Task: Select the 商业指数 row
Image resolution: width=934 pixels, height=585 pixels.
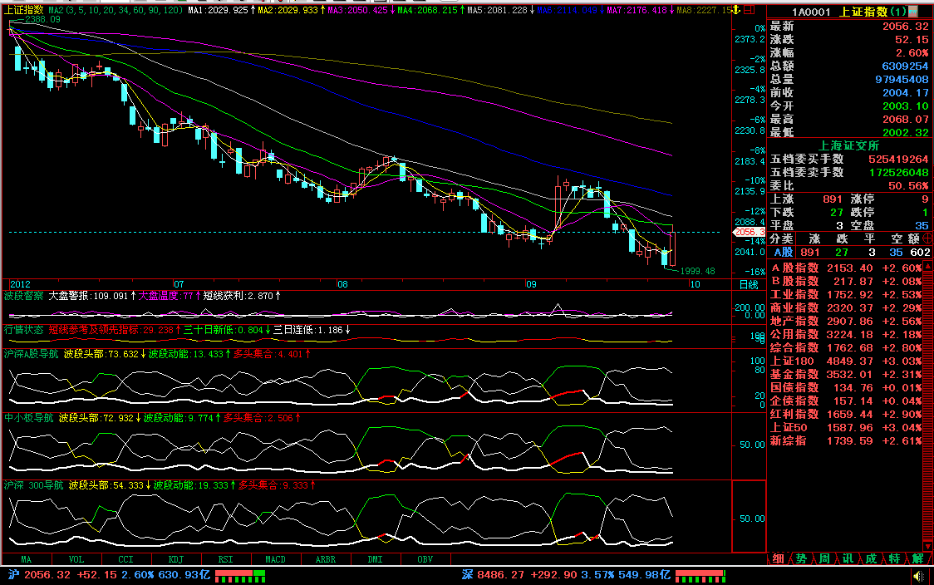Action: coord(847,308)
